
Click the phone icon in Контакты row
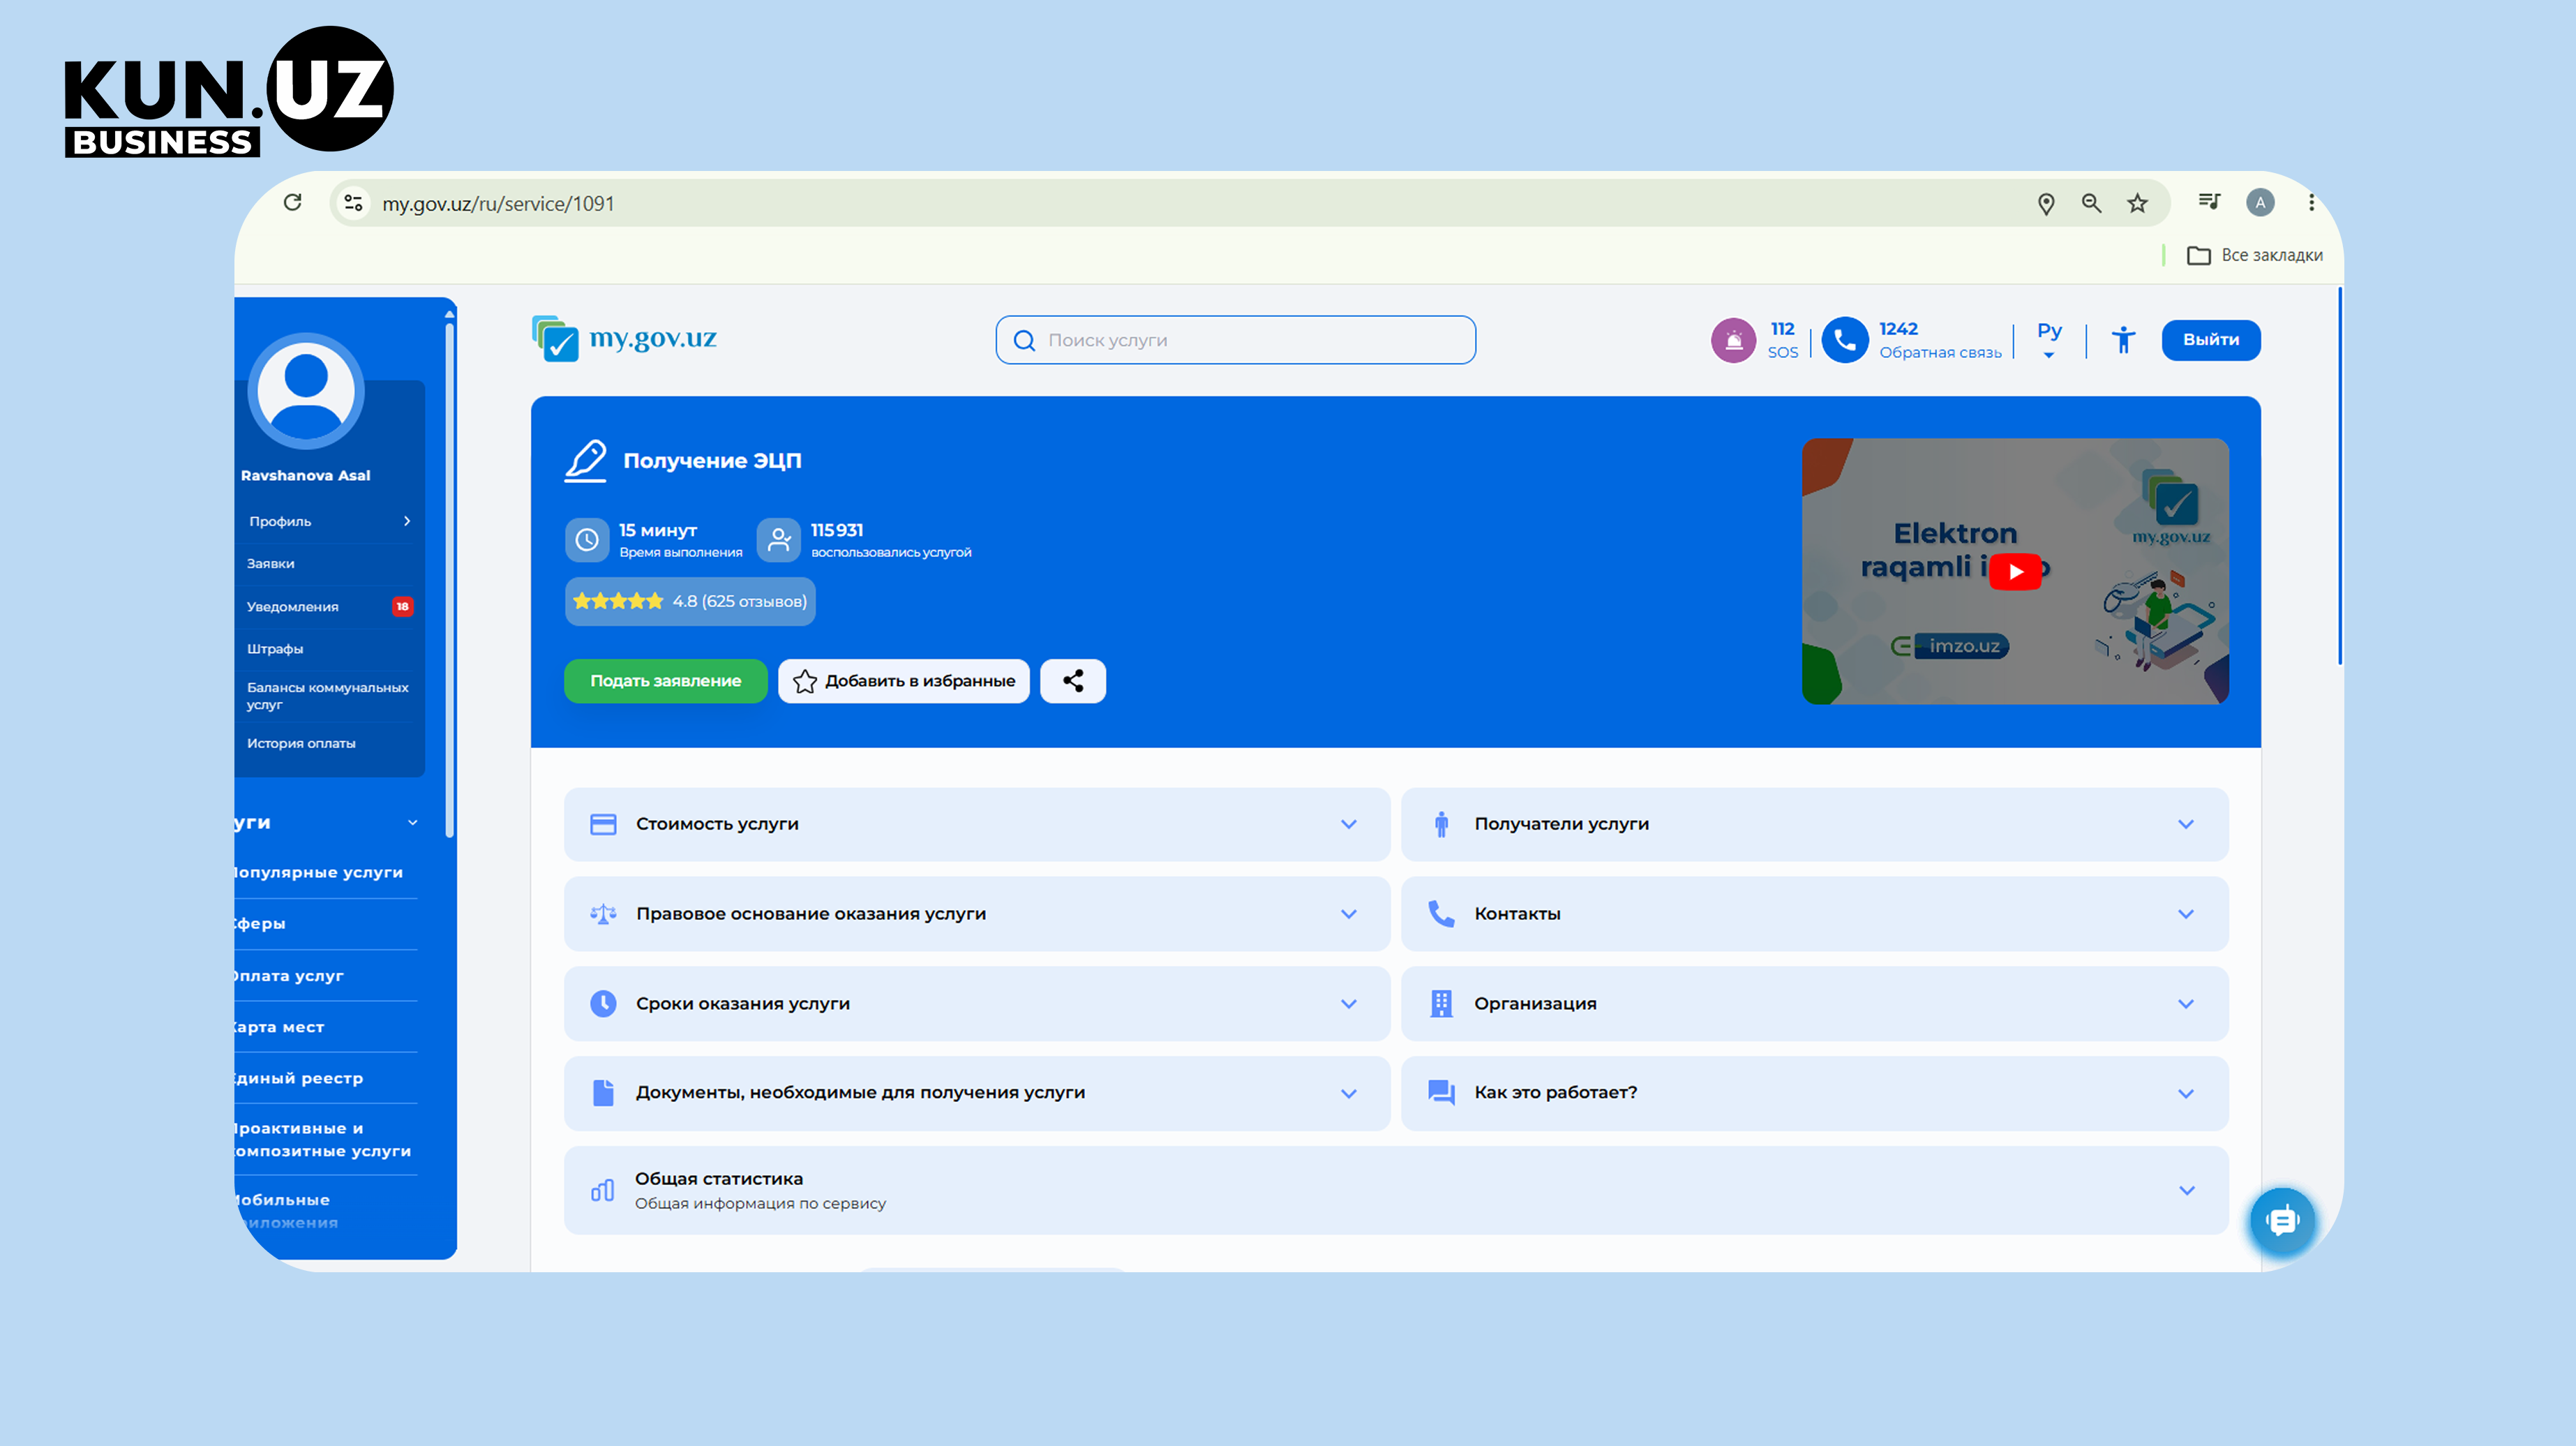point(1441,914)
